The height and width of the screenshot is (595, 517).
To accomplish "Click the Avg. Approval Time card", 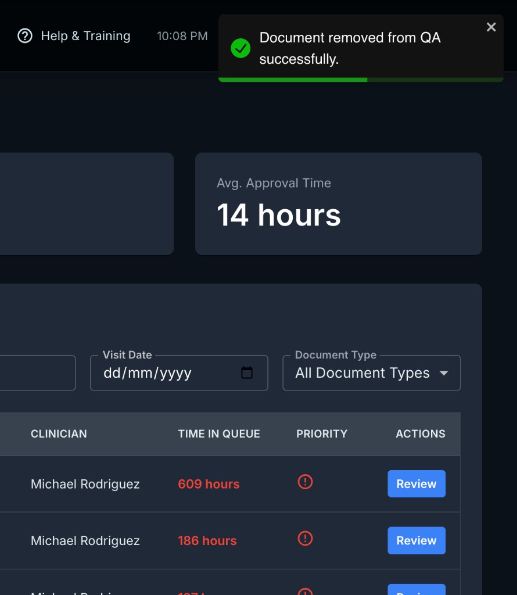I will [x=338, y=204].
